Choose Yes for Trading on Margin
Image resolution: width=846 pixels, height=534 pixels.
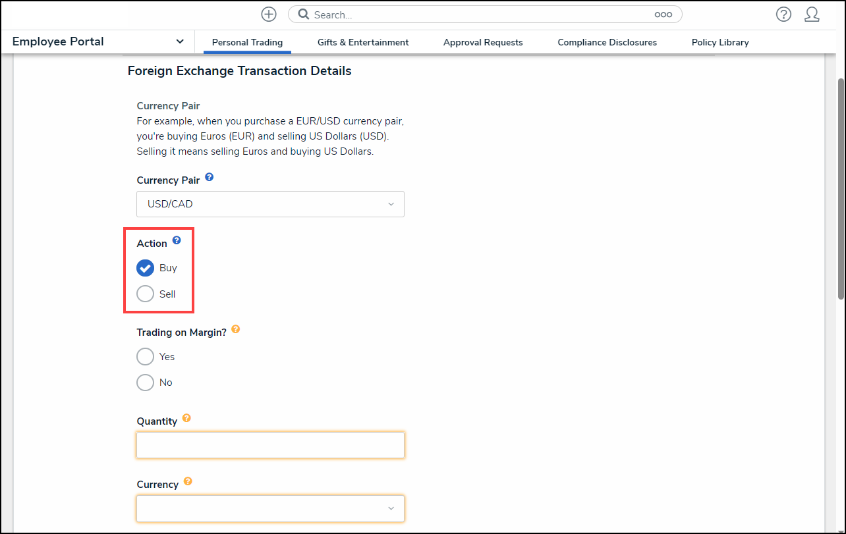pyautogui.click(x=145, y=356)
